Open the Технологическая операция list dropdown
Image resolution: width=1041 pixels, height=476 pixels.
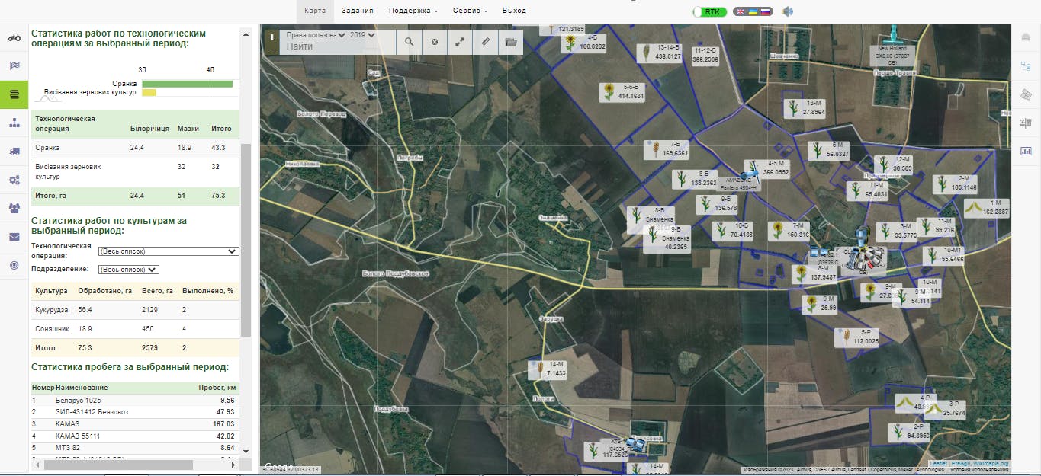pos(169,251)
